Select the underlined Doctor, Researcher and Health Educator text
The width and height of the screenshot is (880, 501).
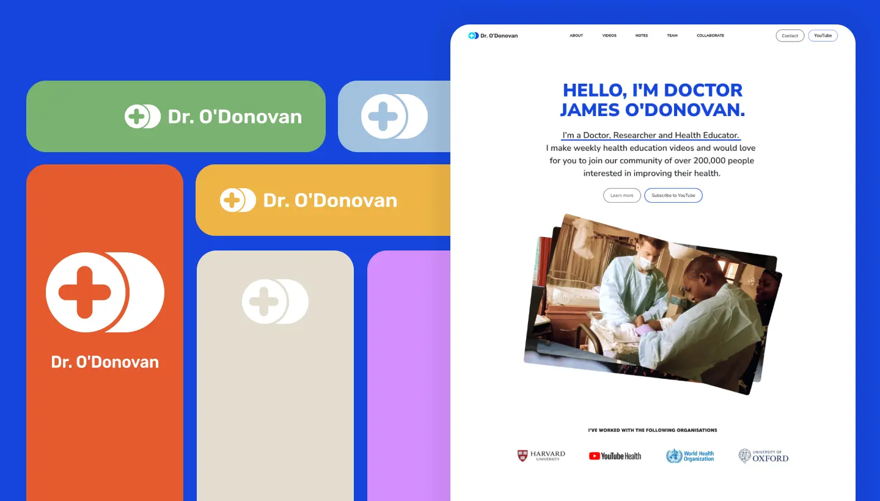pyautogui.click(x=651, y=136)
